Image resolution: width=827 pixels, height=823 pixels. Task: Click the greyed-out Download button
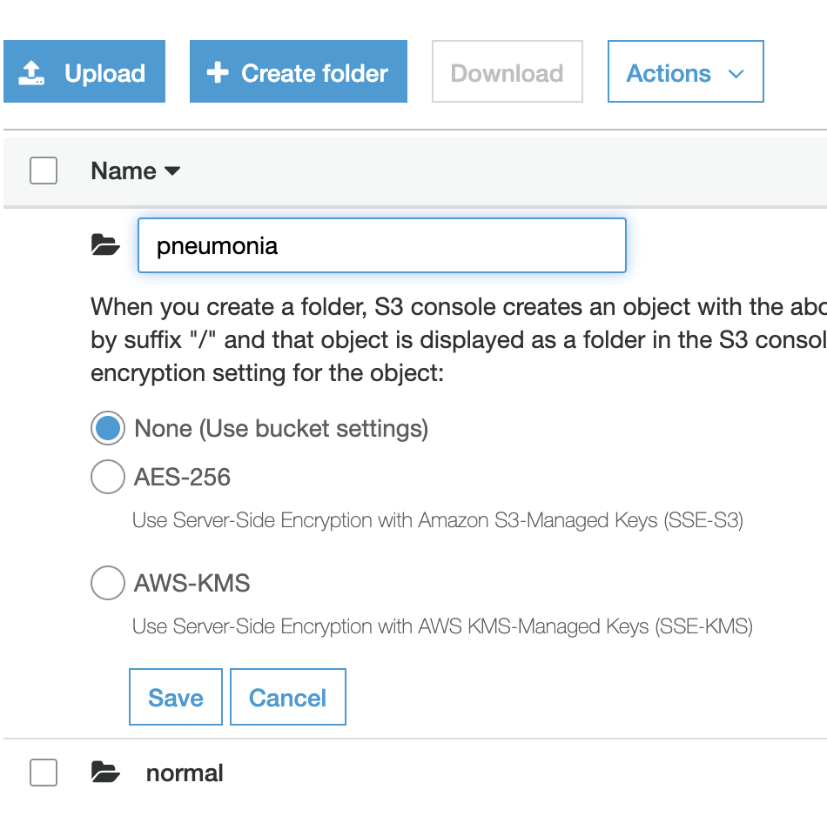point(507,72)
